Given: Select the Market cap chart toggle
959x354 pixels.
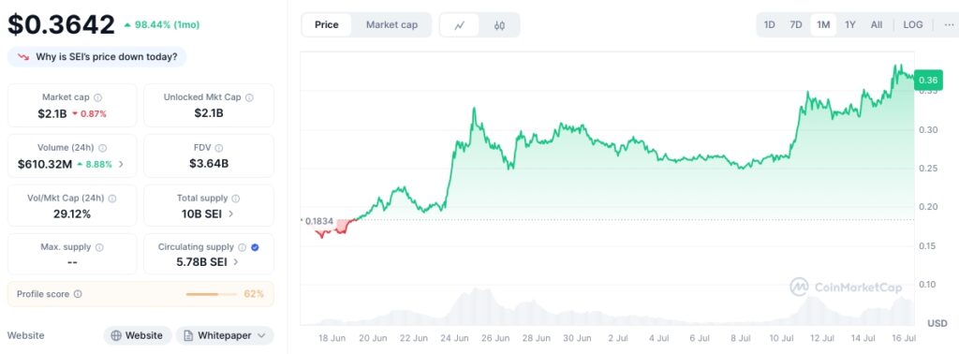Looking at the screenshot, I should [392, 25].
